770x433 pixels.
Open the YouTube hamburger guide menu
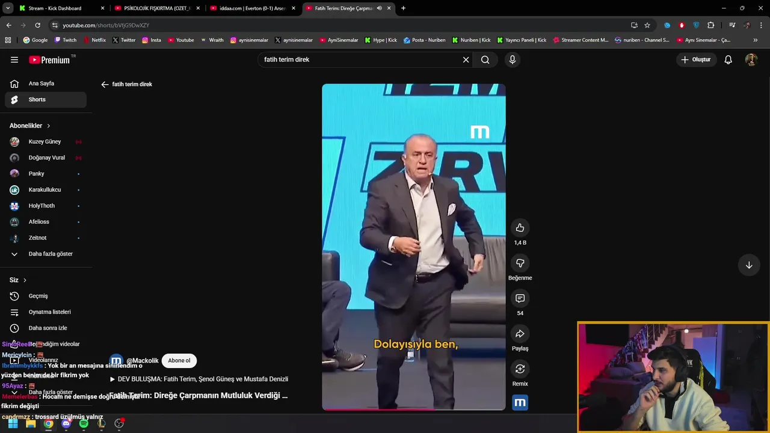coord(14,60)
